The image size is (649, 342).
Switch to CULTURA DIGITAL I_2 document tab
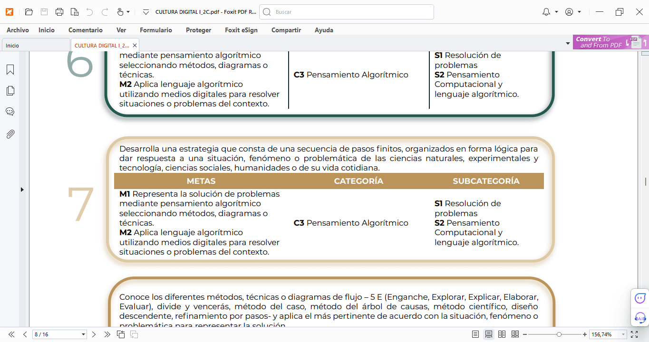[101, 45]
